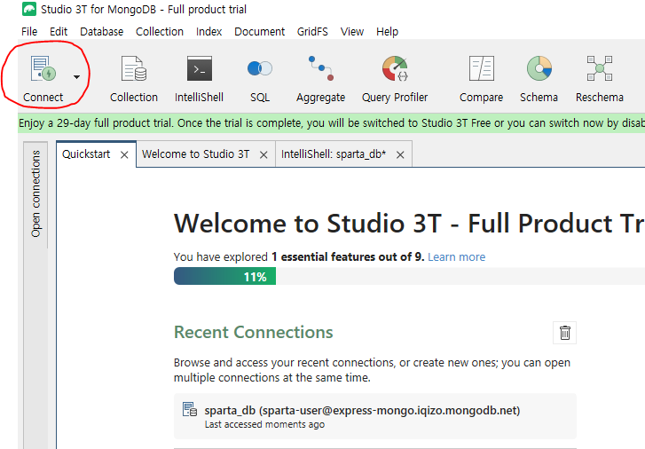Viewport: 645px width, 449px height.
Task: Click the sparta_db connection icon
Action: tap(190, 409)
